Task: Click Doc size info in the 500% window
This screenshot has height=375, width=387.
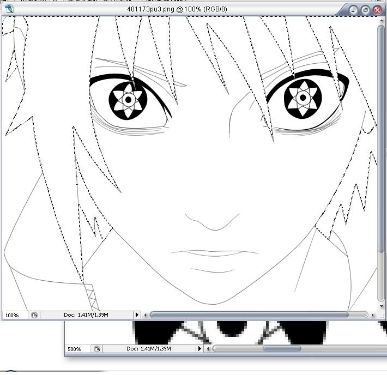Action: click(x=148, y=349)
